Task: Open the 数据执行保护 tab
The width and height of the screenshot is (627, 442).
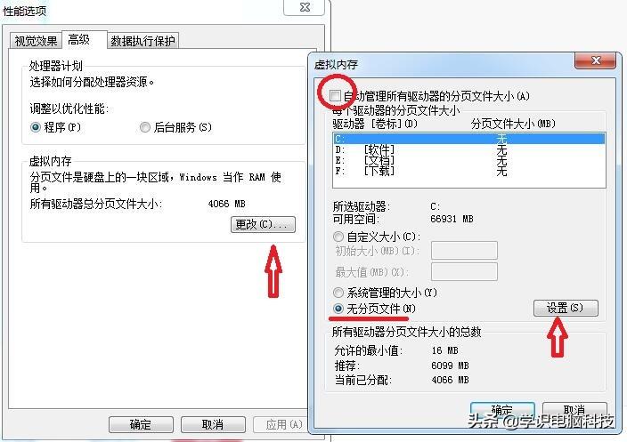Action: click(x=142, y=40)
